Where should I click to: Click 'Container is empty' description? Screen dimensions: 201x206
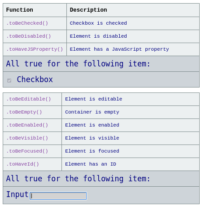pyautogui.click(x=92, y=112)
